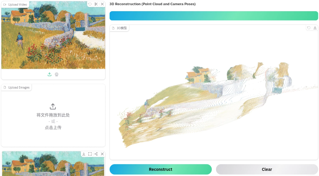Open the bottom gallery image in fullscreen
The width and height of the screenshot is (319, 176).
click(90, 154)
